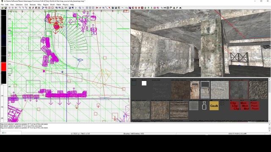271x152 pixels.
Task: Click the x/y/z coordinates in status bar
Action: [x=80, y=133]
